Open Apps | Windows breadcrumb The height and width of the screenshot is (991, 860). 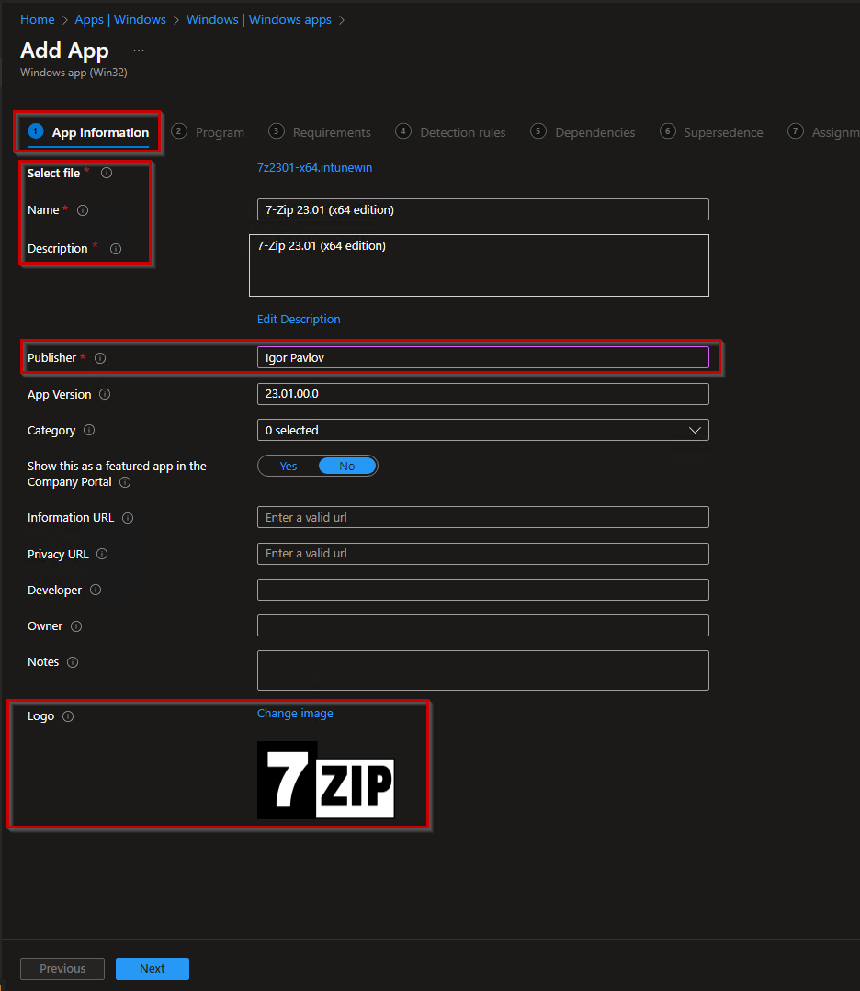pos(120,19)
